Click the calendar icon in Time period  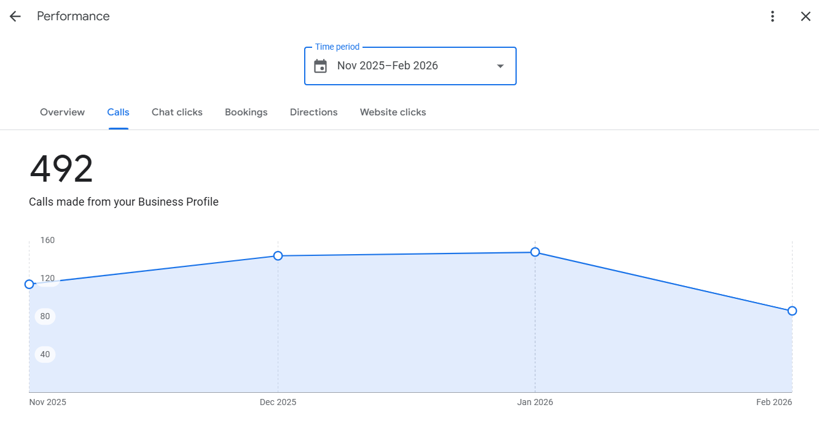(320, 66)
